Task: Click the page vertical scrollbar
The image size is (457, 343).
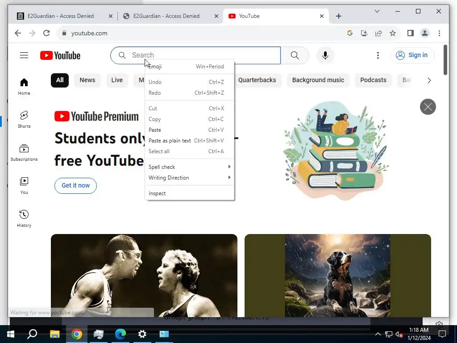Action: click(x=445, y=60)
